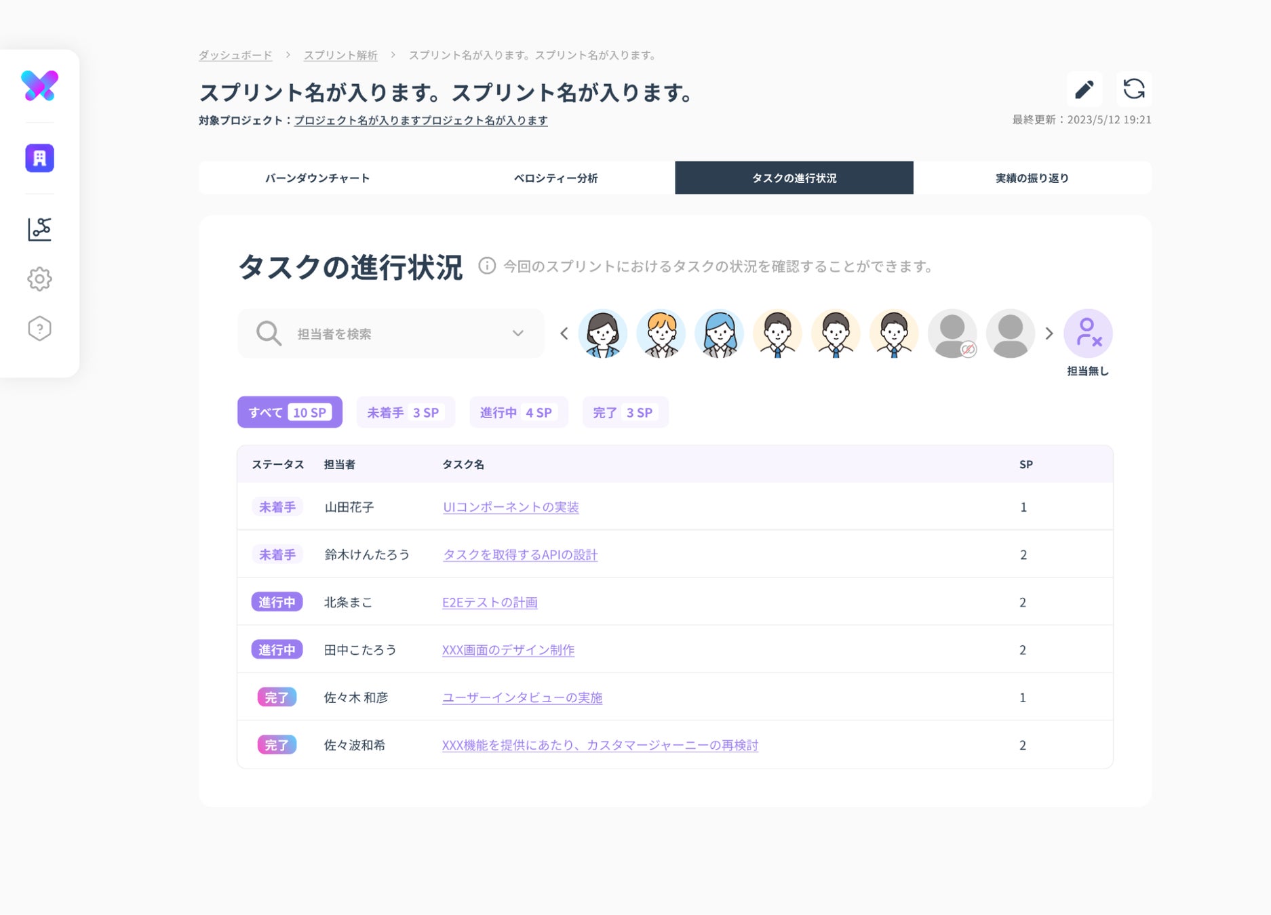Open ユーザーインタビューの実施 task link

522,697
